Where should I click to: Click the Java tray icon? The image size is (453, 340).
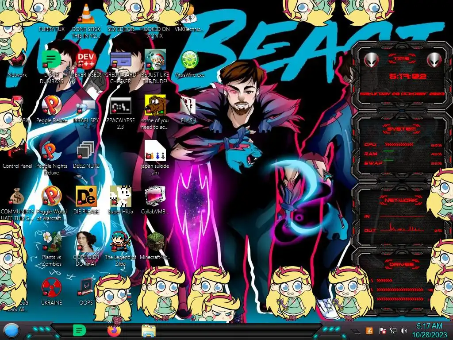[x=369, y=330]
